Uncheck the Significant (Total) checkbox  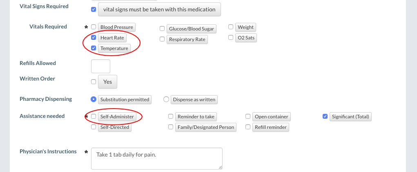click(x=325, y=117)
